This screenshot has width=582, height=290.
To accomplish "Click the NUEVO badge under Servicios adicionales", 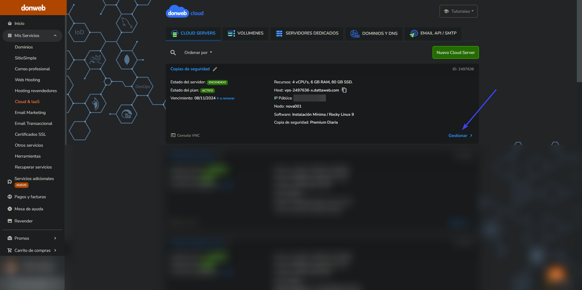I will tap(22, 185).
